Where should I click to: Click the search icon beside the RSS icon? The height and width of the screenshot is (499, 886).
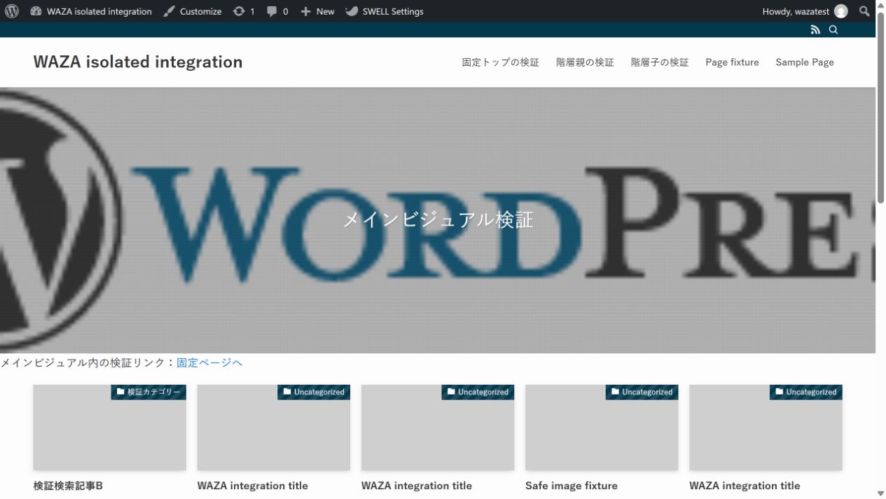pos(833,29)
